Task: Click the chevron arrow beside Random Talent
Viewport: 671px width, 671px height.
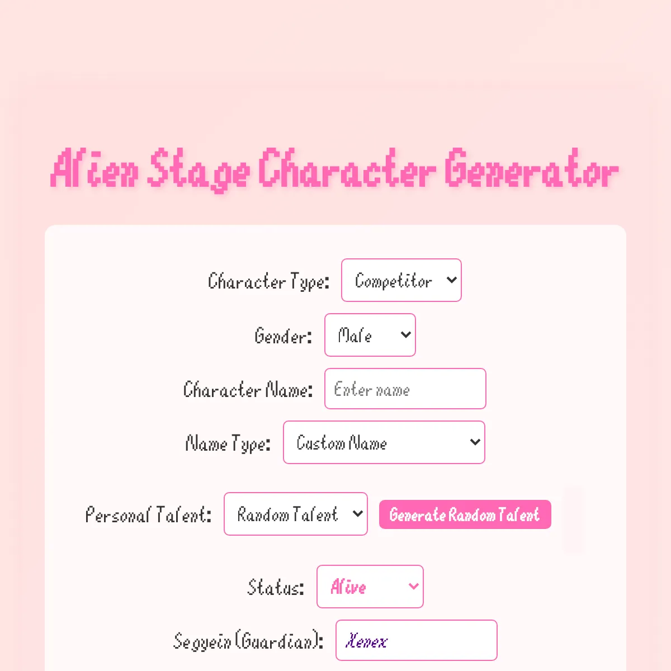Action: pos(358,513)
